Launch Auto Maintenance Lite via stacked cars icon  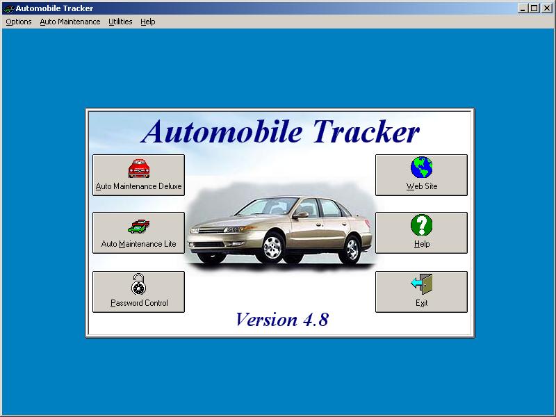138,233
